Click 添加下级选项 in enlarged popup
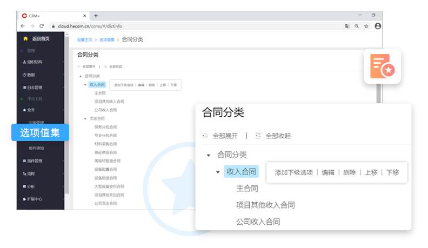 293,172
